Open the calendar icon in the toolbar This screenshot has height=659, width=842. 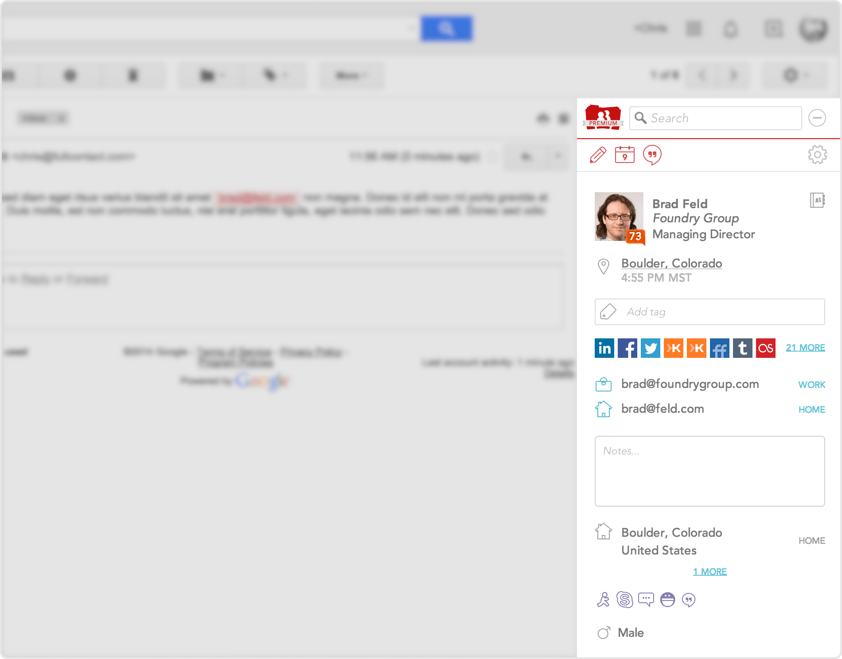(x=624, y=156)
